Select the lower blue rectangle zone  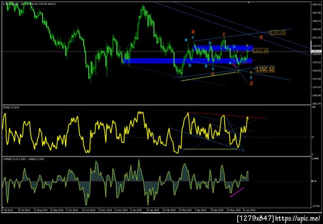187,61
